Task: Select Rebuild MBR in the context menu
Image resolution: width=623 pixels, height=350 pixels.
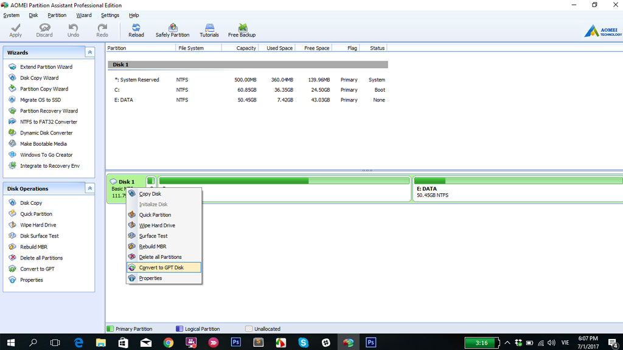Action: pos(164,247)
